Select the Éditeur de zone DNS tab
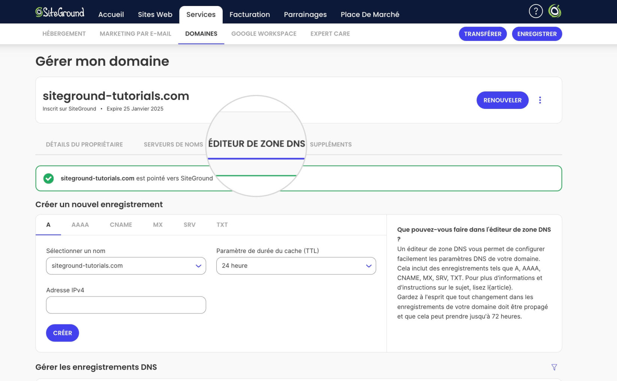Image resolution: width=617 pixels, height=381 pixels. point(256,144)
